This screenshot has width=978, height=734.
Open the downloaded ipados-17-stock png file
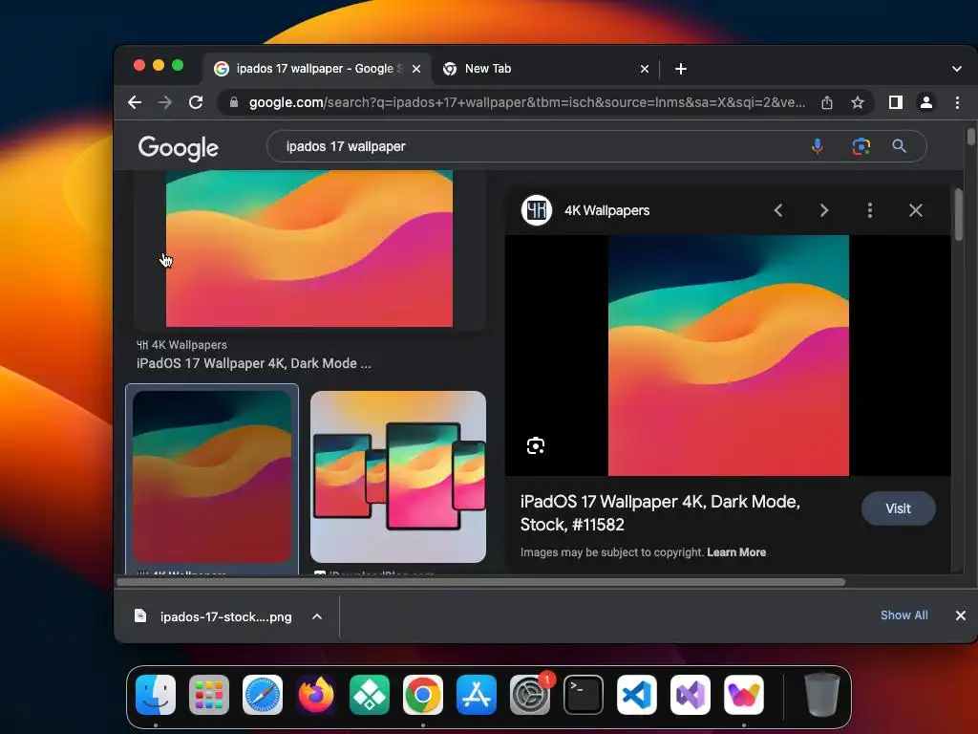pyautogui.click(x=225, y=616)
